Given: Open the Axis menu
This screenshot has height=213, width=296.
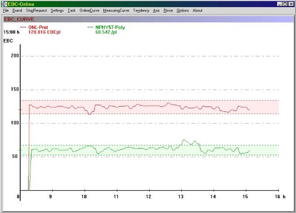Looking at the screenshot, I should pos(156,10).
